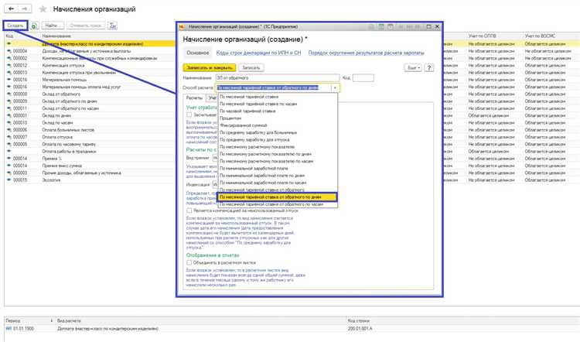The image size is (580, 342).
Task: Click Записать и закрыть
Action: coord(210,68)
